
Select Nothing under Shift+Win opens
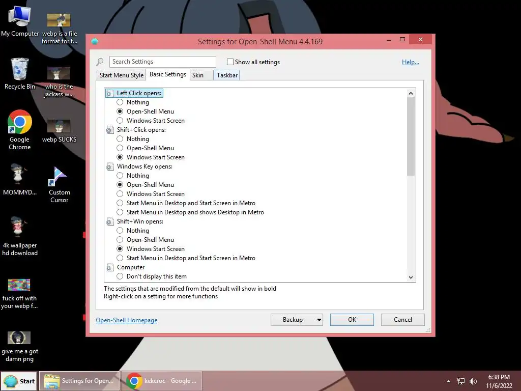tap(133, 231)
